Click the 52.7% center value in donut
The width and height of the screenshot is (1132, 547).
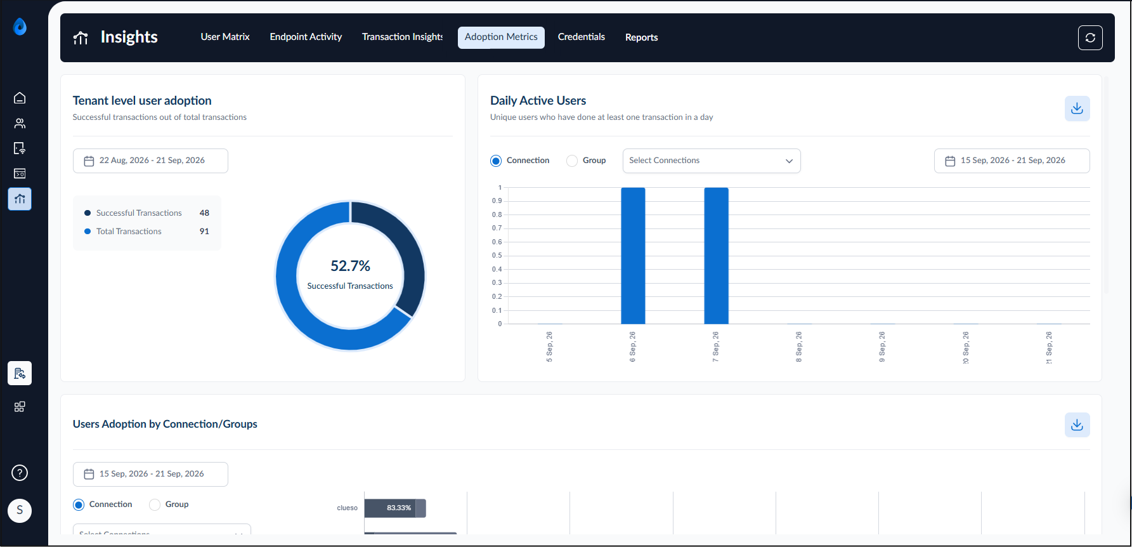[350, 266]
